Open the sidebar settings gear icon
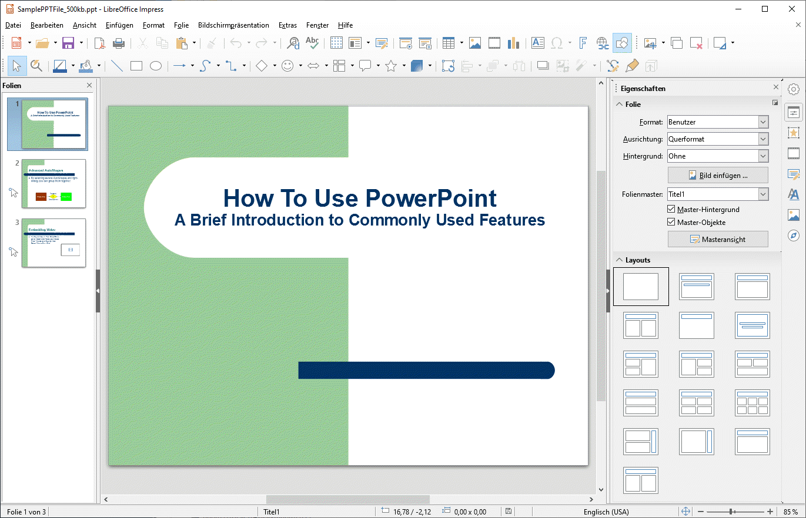This screenshot has height=518, width=806. (794, 89)
